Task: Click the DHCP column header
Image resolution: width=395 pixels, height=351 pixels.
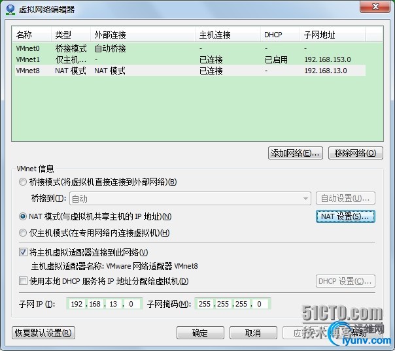Action: 280,35
